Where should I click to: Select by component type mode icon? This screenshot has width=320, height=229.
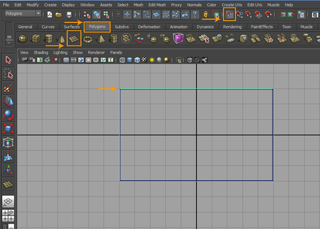click(x=106, y=14)
